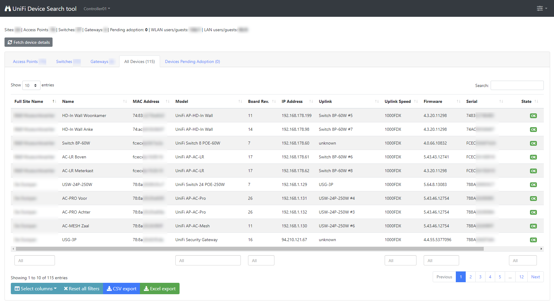Sort by State column arrows
The image size is (554, 305).
[x=536, y=101]
